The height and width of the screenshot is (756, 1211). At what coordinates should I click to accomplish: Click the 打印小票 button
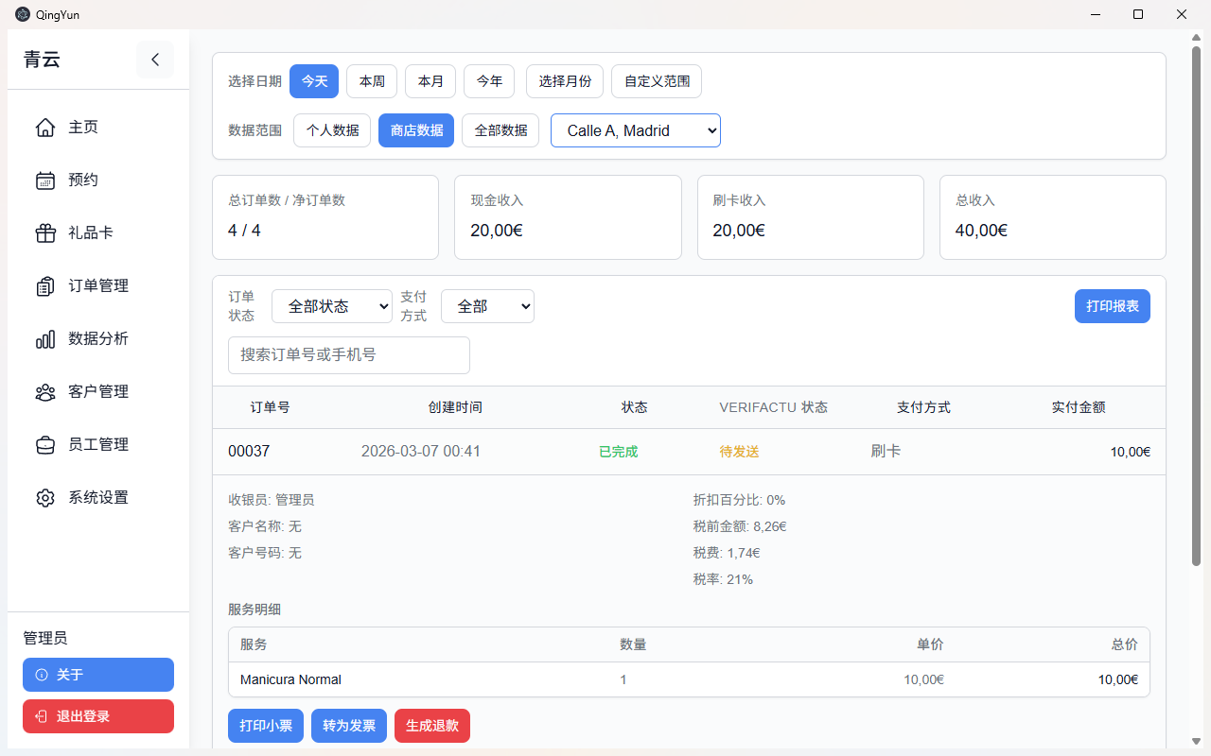click(x=266, y=726)
